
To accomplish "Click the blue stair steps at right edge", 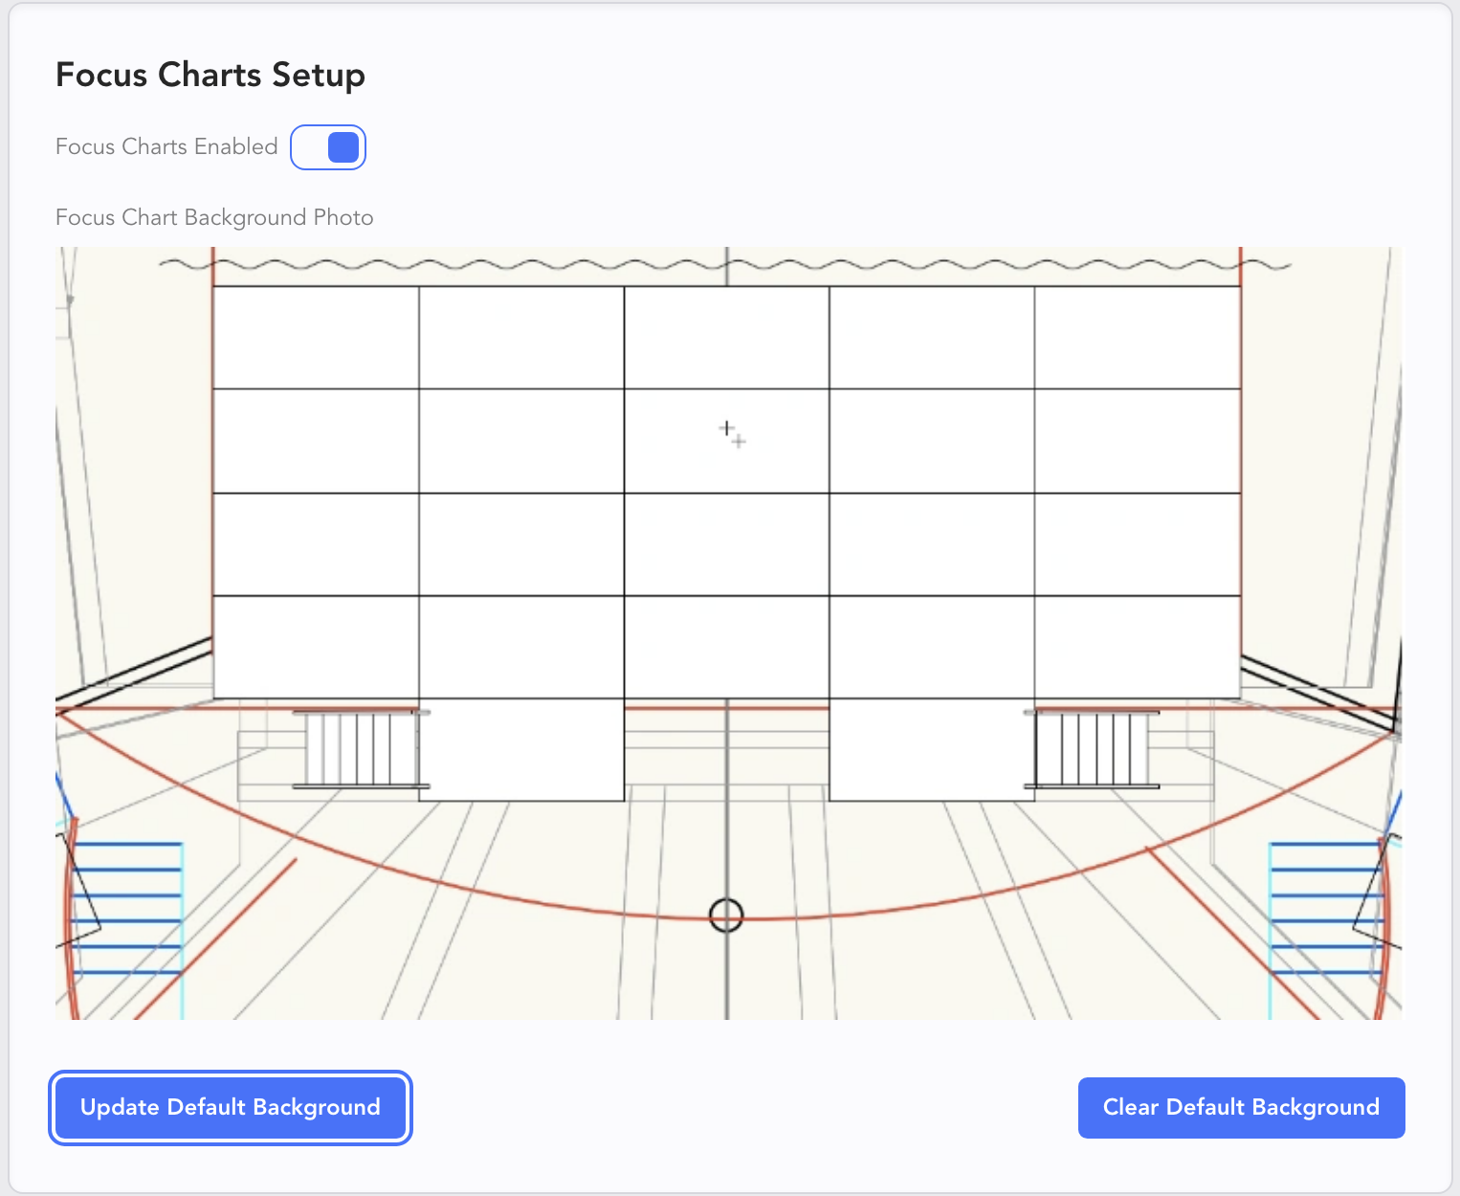I will (1325, 908).
